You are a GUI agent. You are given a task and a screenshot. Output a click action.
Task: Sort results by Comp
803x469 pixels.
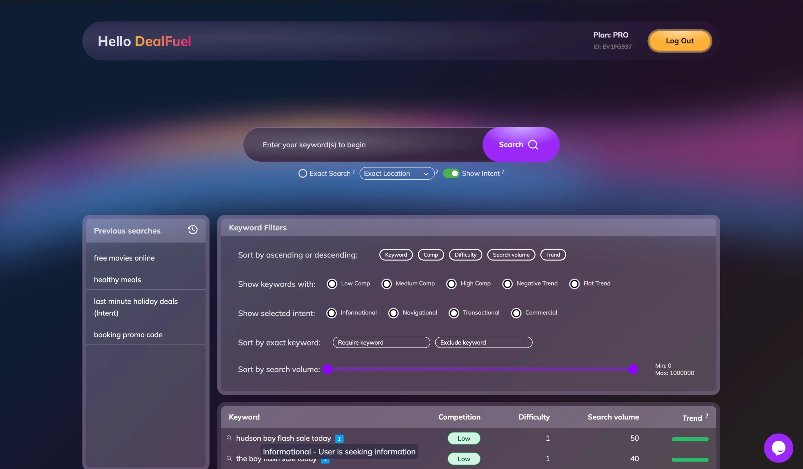430,254
